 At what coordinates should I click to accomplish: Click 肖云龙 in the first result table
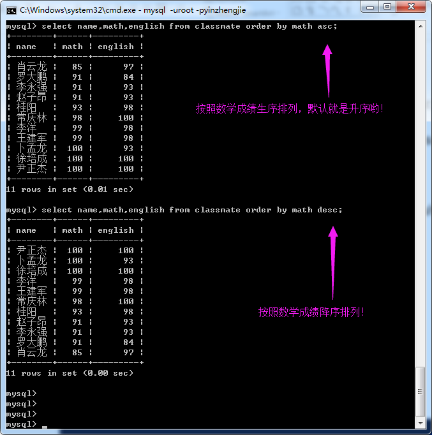(x=31, y=66)
